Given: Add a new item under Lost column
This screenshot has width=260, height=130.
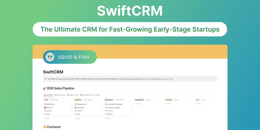Looking at the screenshot, I should click(x=199, y=104).
